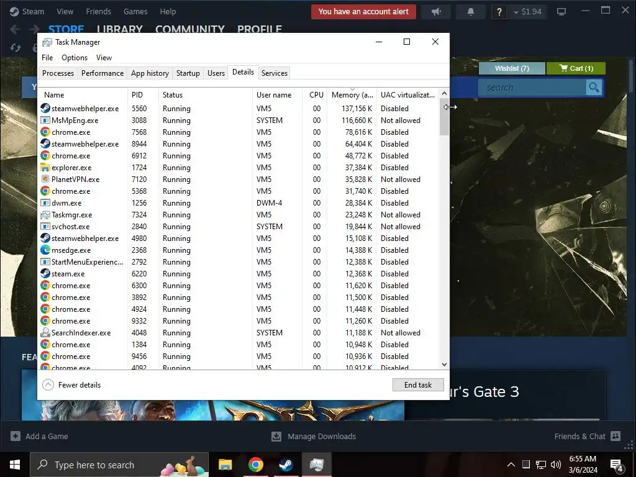Click the svchost.exe process icon

point(45,226)
